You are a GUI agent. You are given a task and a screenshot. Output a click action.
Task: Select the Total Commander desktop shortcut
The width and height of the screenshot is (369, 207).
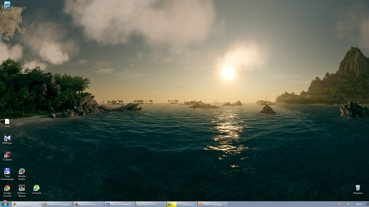point(7,174)
